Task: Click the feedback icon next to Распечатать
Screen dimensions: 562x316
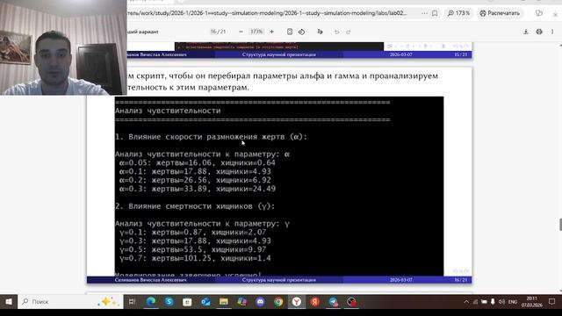Action: (538, 13)
